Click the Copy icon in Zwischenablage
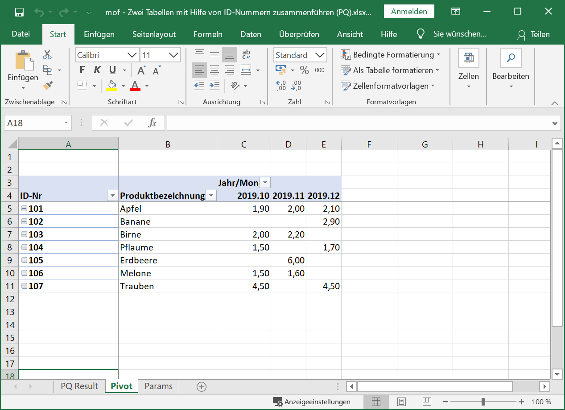This screenshot has width=565, height=410. [48, 70]
